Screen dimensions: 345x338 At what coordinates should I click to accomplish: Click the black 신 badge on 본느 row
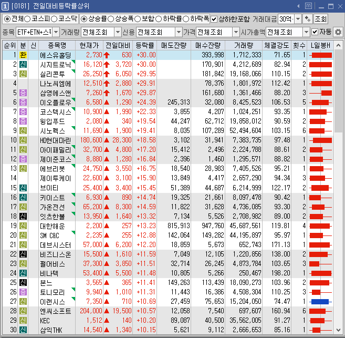pyautogui.click(x=23, y=283)
